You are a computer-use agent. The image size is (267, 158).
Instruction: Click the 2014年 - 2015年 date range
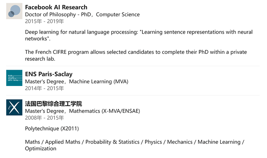click(44, 88)
